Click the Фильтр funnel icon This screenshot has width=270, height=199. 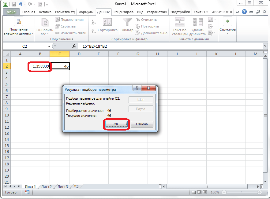click(x=127, y=22)
